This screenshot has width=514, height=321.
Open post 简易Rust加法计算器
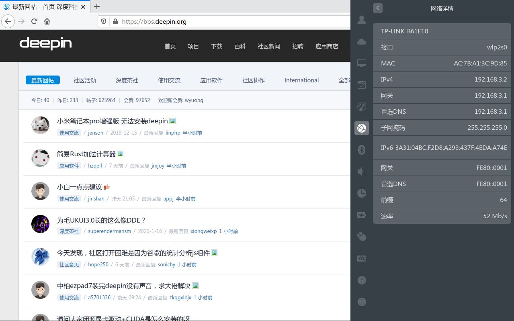click(86, 154)
